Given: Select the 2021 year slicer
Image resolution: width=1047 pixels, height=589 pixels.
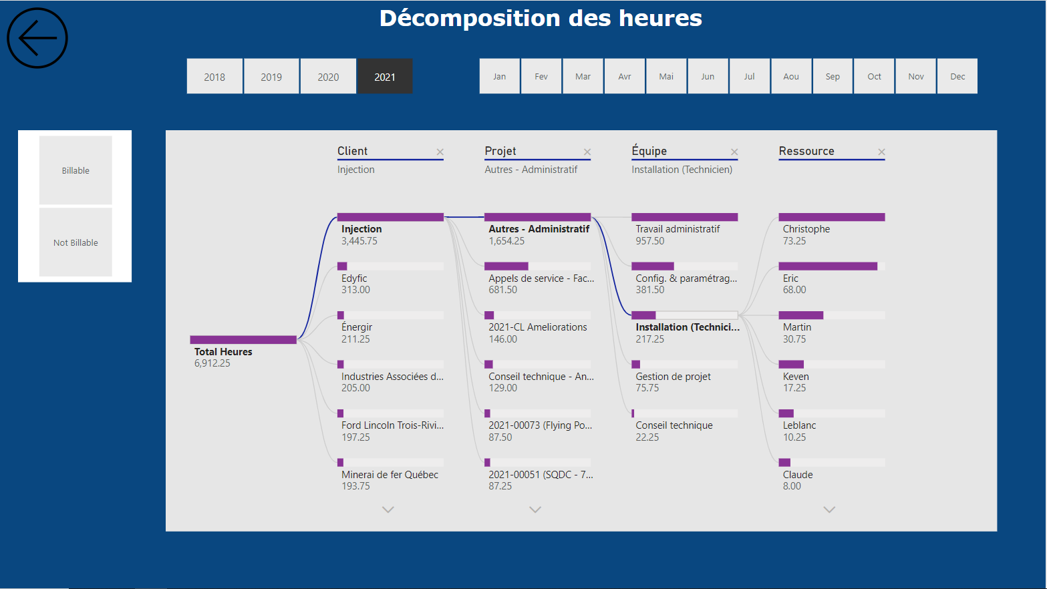Looking at the screenshot, I should point(384,77).
